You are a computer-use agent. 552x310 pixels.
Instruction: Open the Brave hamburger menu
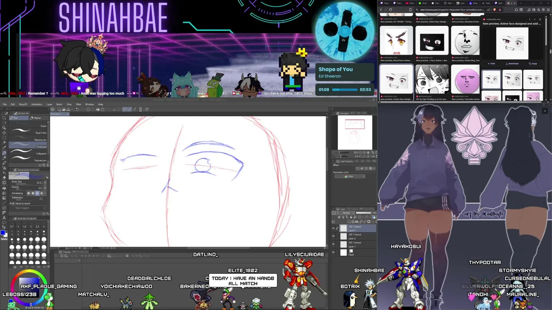point(548,9)
